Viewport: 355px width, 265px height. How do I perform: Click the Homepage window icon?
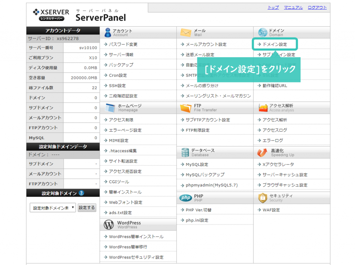pos(110,108)
